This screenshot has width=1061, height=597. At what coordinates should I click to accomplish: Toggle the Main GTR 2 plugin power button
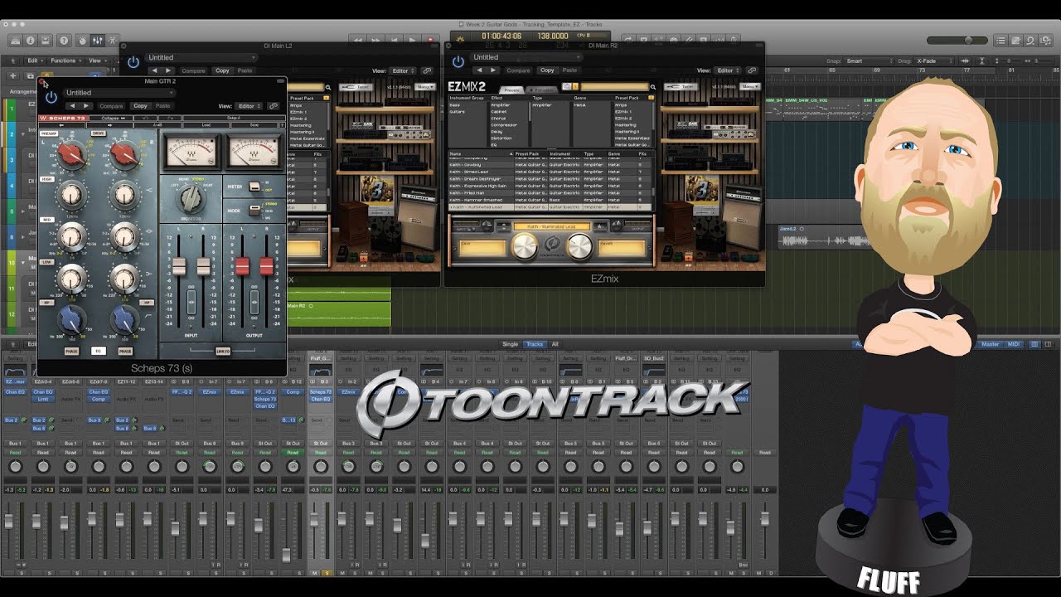click(x=51, y=97)
